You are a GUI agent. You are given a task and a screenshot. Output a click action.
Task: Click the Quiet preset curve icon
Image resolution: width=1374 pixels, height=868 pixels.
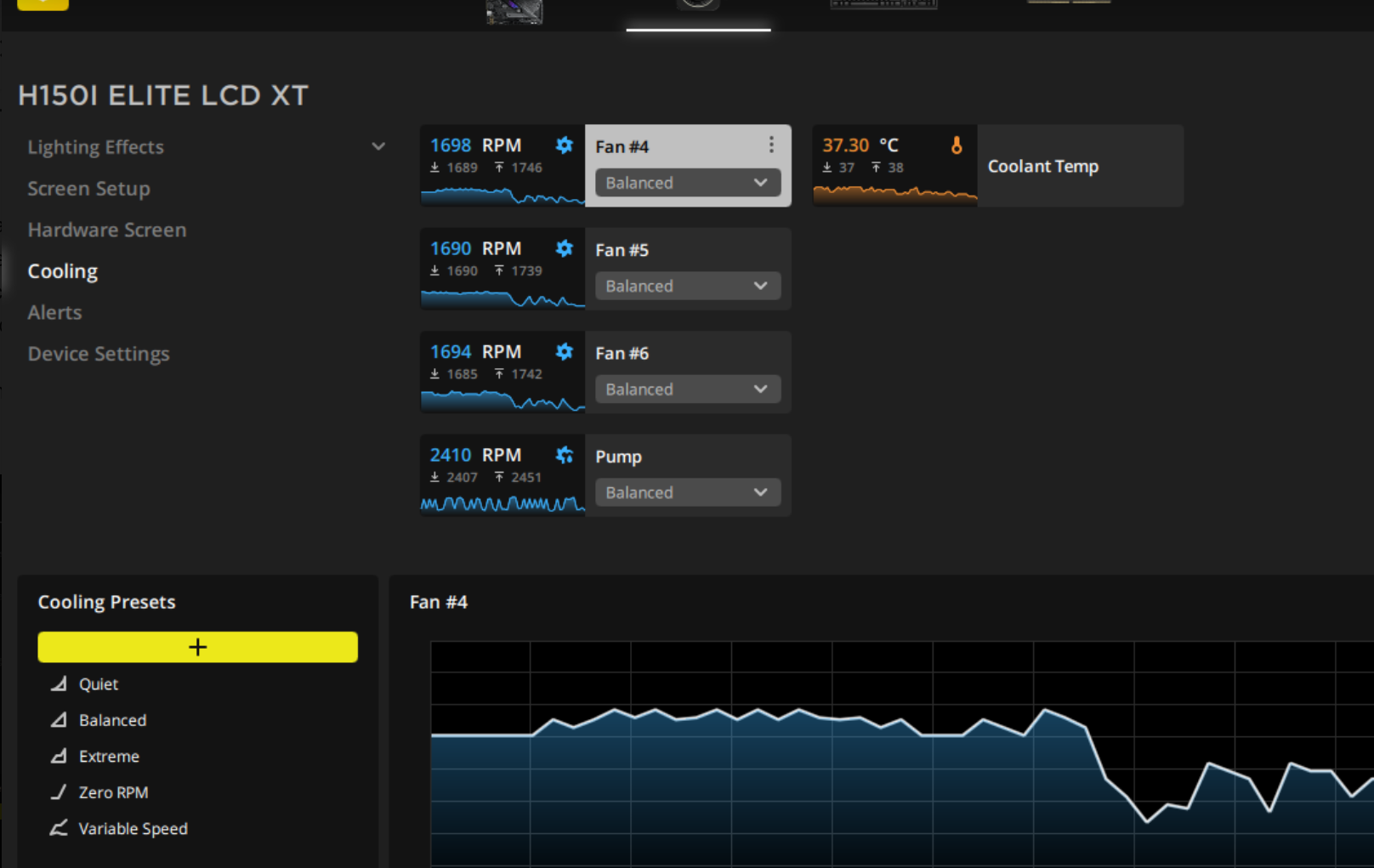59,684
